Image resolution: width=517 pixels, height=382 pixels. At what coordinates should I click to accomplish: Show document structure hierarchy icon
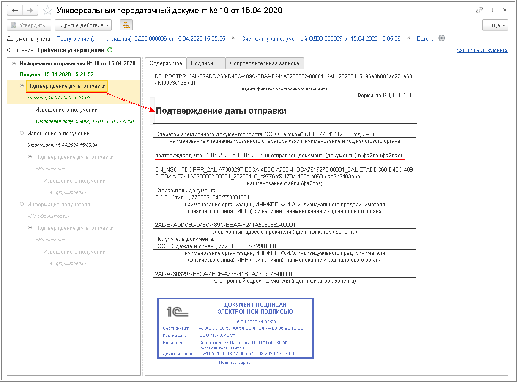pos(126,25)
